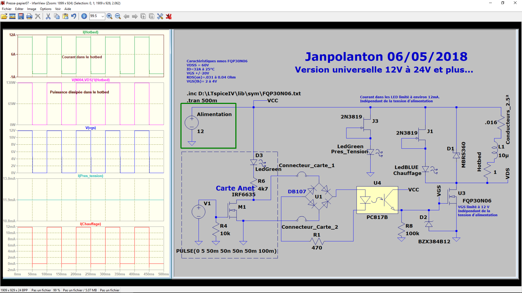Click the next image right arrow
The height and width of the screenshot is (293, 522).
point(135,16)
